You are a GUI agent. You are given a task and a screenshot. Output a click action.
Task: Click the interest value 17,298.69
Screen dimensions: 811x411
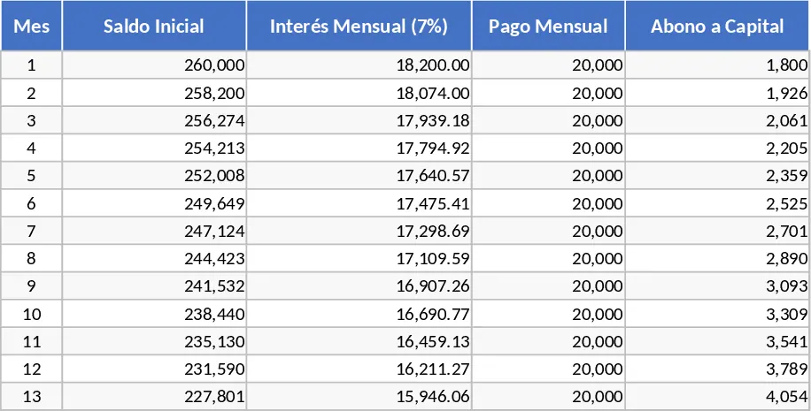(359, 231)
